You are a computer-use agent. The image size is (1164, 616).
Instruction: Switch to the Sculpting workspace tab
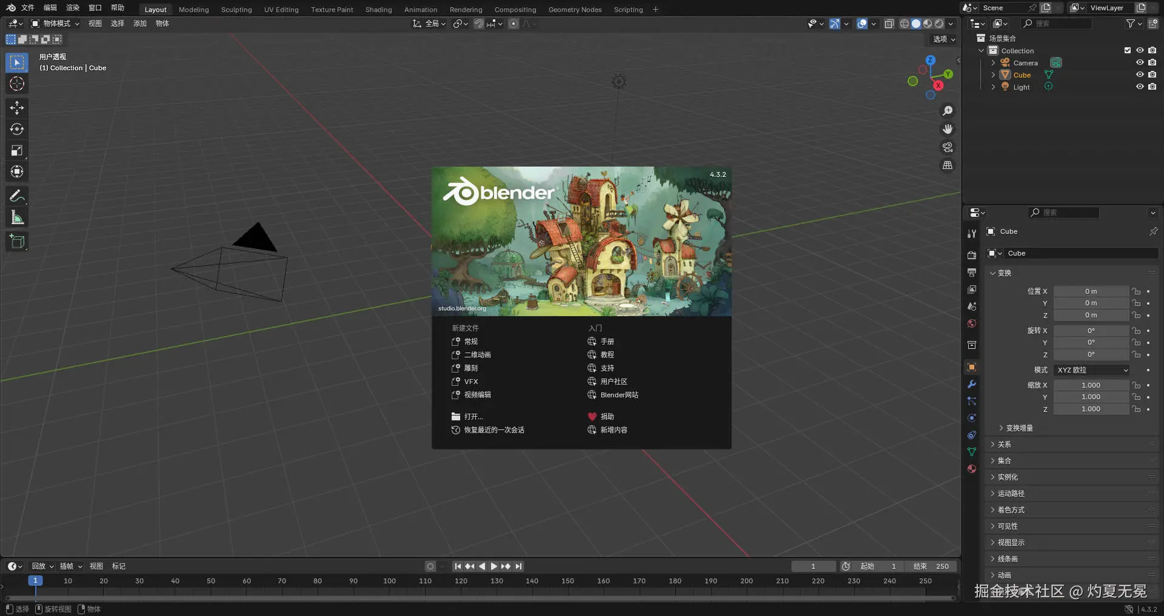236,10
